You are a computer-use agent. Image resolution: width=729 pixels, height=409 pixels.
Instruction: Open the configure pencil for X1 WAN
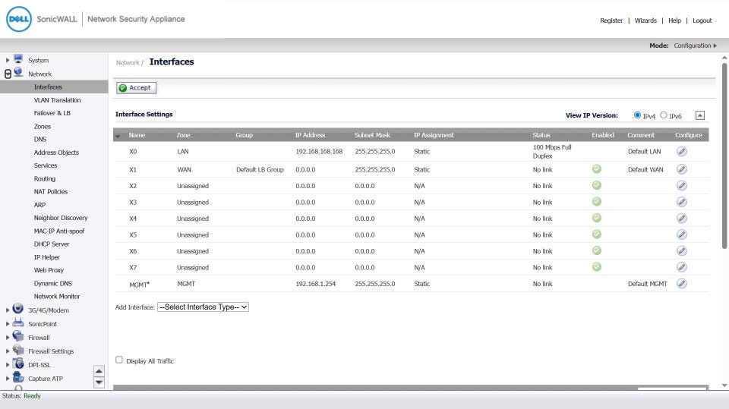tap(682, 169)
